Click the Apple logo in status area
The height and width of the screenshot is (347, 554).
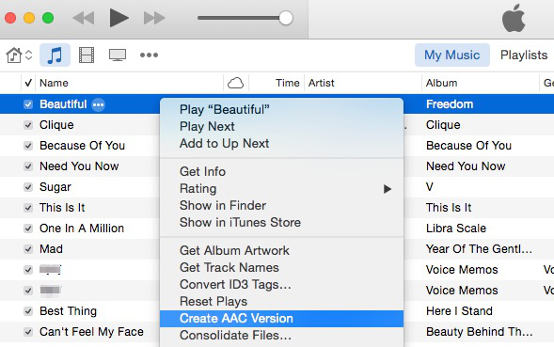click(514, 19)
